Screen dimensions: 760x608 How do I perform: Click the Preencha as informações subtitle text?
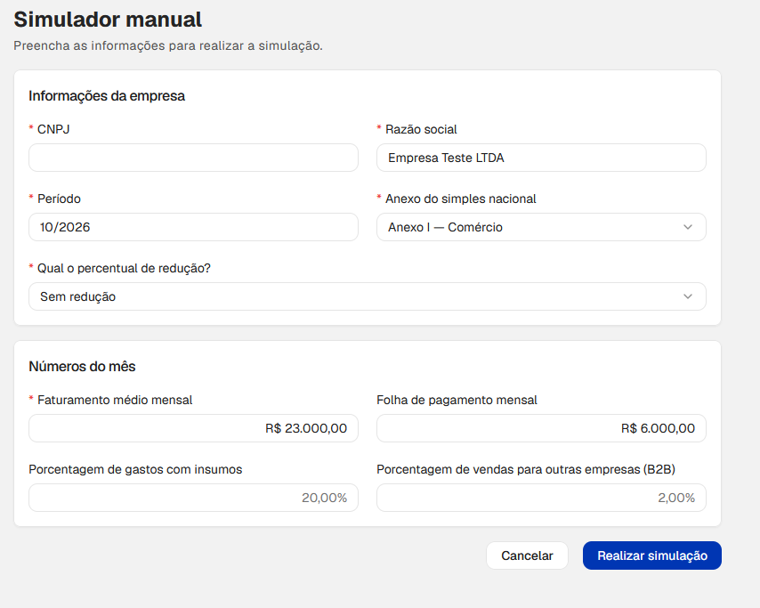point(167,45)
